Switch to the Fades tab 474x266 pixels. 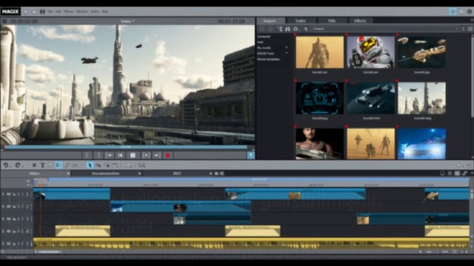[x=301, y=21]
